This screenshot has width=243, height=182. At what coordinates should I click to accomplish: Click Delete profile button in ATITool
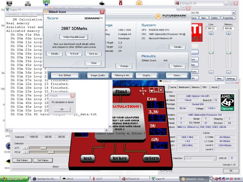point(214,18)
